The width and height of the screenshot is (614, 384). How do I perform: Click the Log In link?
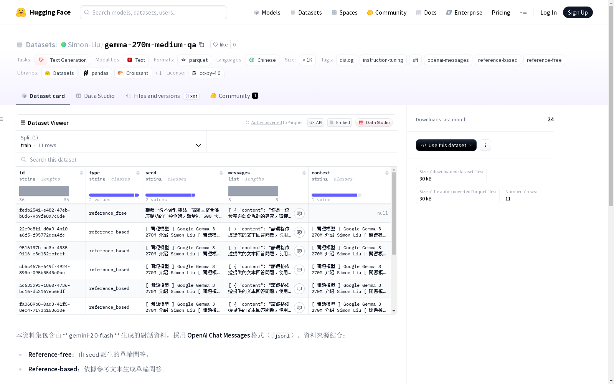548,12
